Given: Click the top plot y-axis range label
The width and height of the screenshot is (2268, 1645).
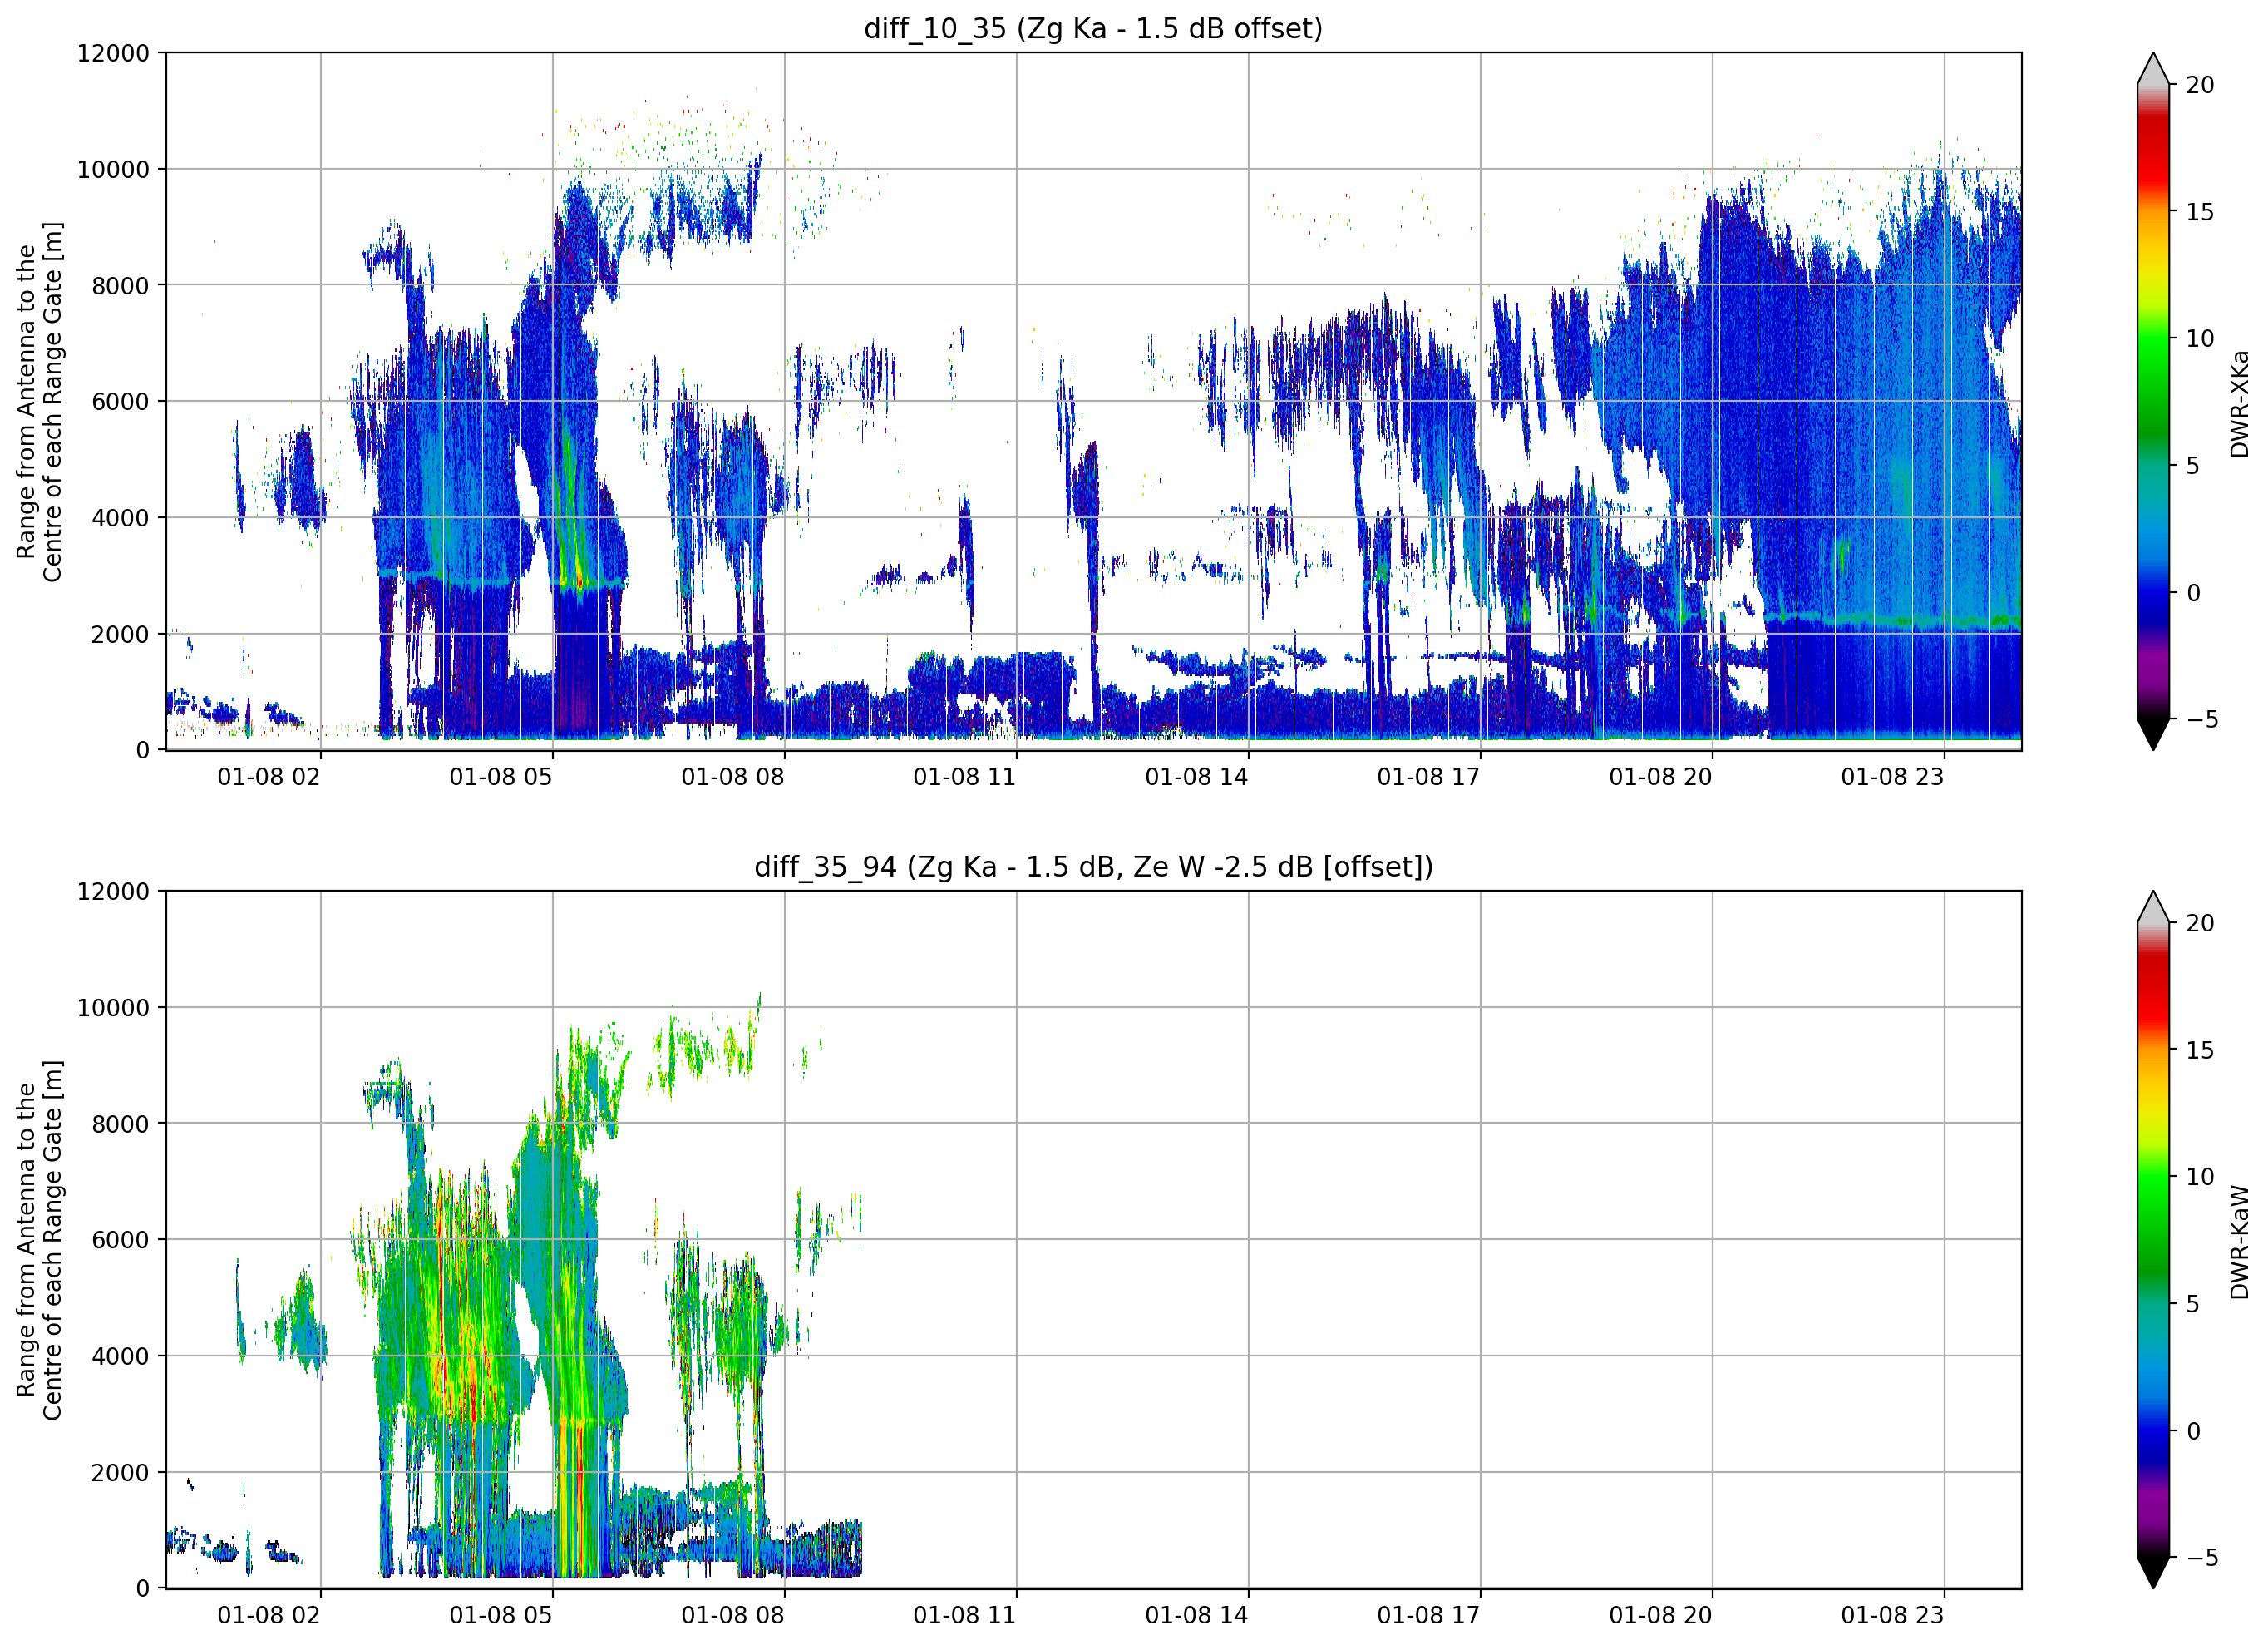Looking at the screenshot, I should 39,401.
